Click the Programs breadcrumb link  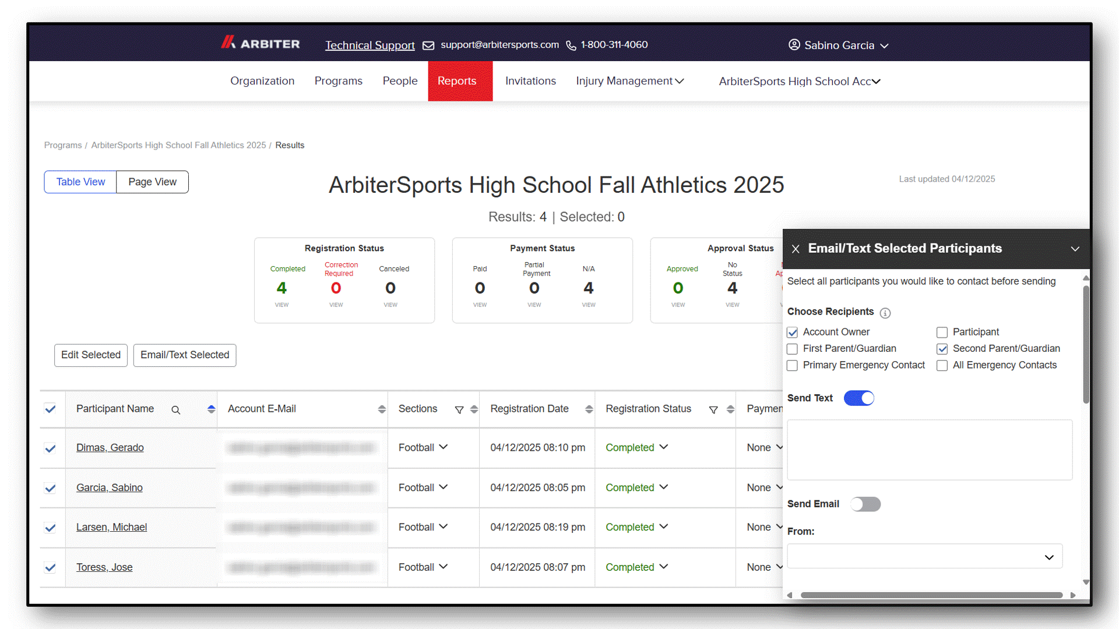click(x=63, y=145)
